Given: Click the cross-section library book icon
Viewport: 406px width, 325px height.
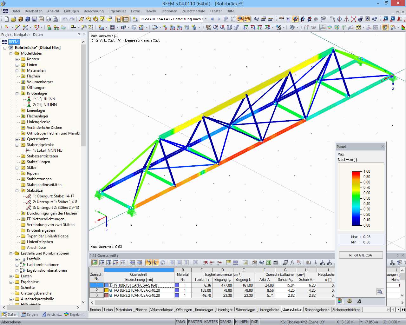Looking at the screenshot, I should click(308, 262).
